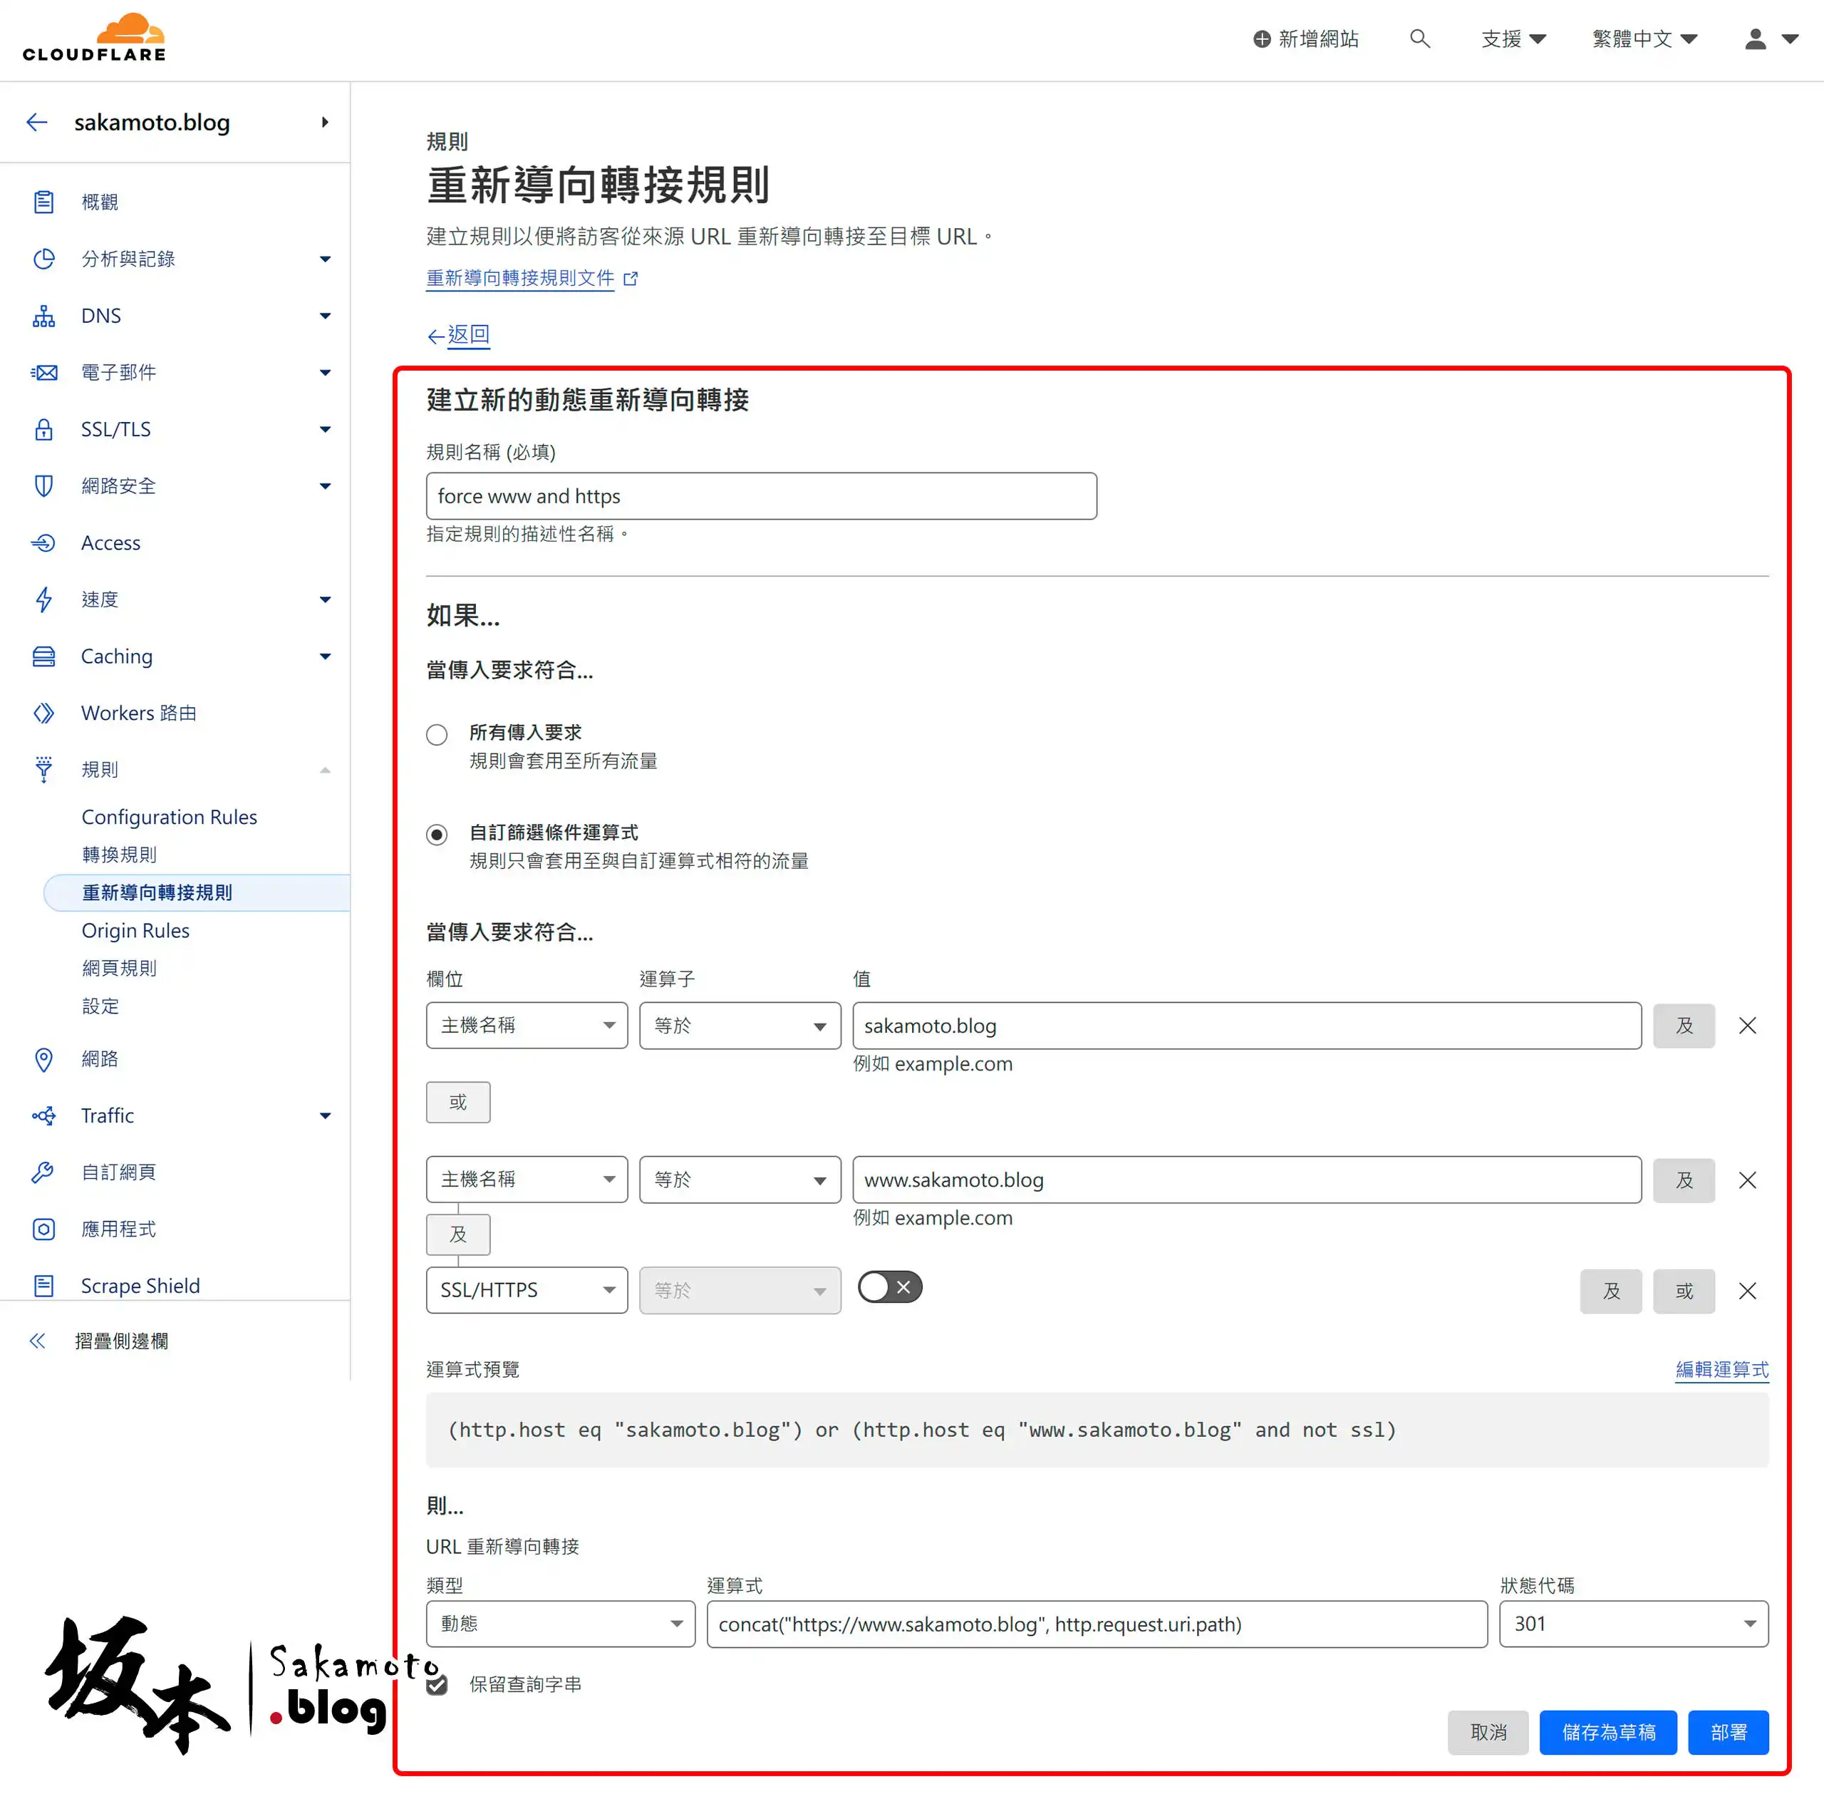Open the 狀態代碼 301 dropdown
Image resolution: width=1824 pixels, height=1794 pixels.
[1633, 1624]
